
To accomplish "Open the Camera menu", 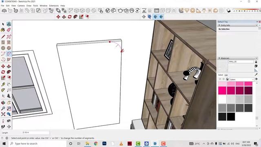I will pos(21,6).
